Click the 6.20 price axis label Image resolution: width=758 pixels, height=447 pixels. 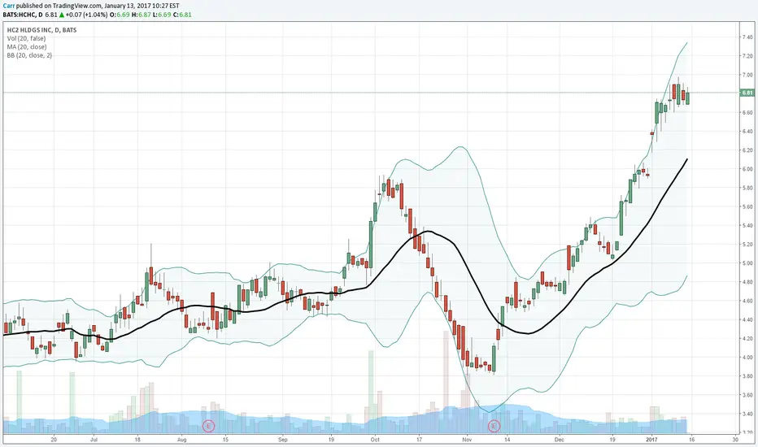[x=747, y=150]
